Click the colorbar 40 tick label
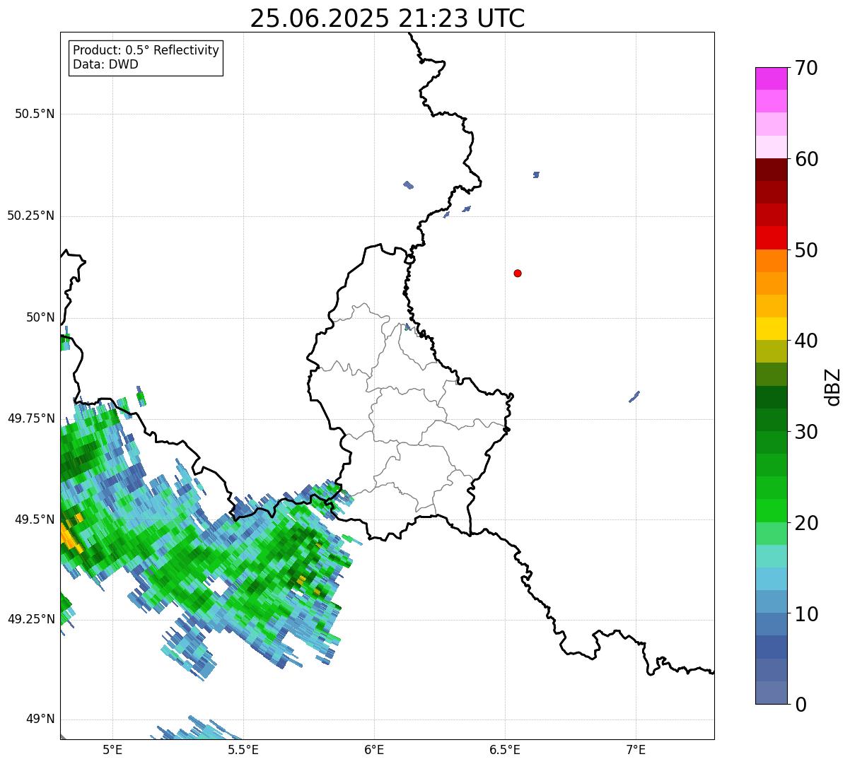The height and width of the screenshot is (764, 850). click(806, 341)
